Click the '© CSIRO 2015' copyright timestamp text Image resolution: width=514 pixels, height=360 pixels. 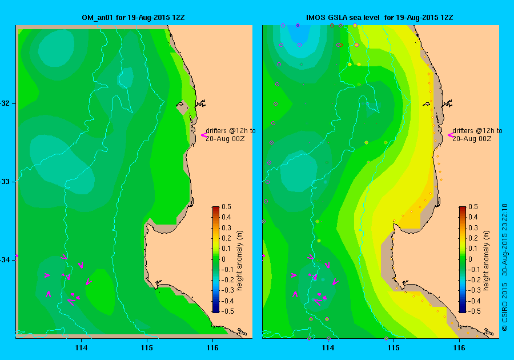click(x=505, y=266)
